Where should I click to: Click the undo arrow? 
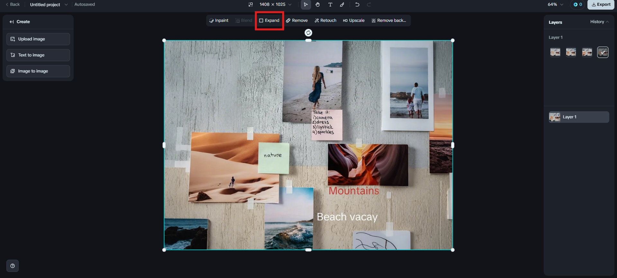(357, 4)
